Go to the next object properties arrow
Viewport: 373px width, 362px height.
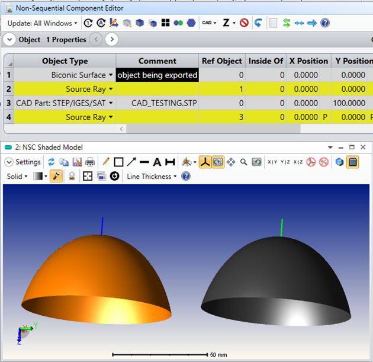pos(112,39)
